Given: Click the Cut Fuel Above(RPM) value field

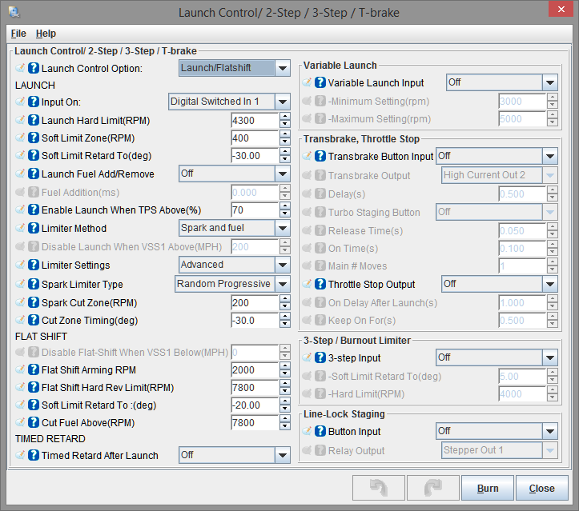Looking at the screenshot, I should click(x=253, y=422).
